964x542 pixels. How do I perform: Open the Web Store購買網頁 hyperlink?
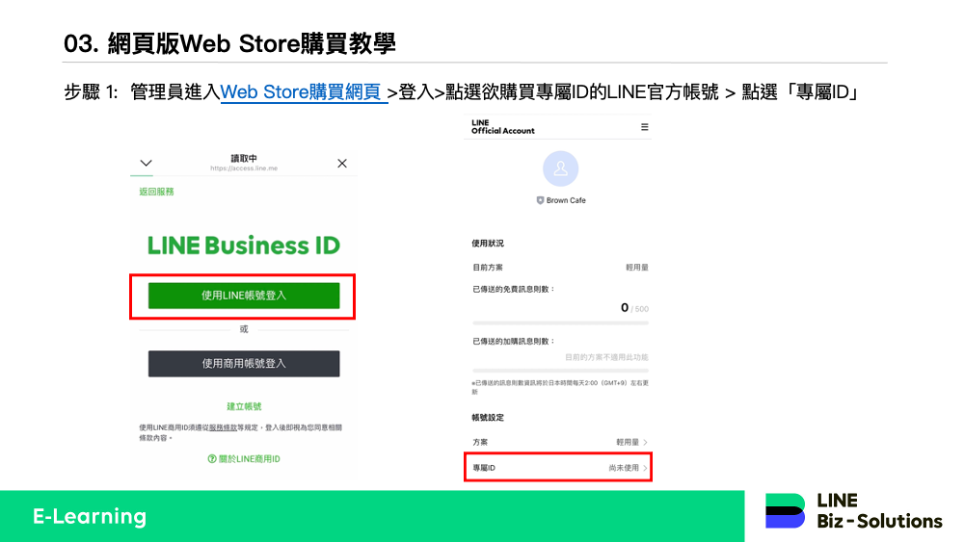click(303, 92)
